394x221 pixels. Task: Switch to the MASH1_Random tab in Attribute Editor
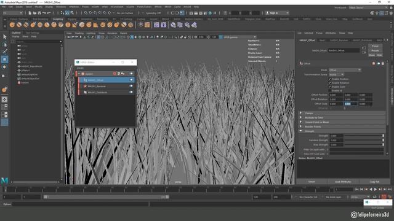pyautogui.click(x=339, y=41)
